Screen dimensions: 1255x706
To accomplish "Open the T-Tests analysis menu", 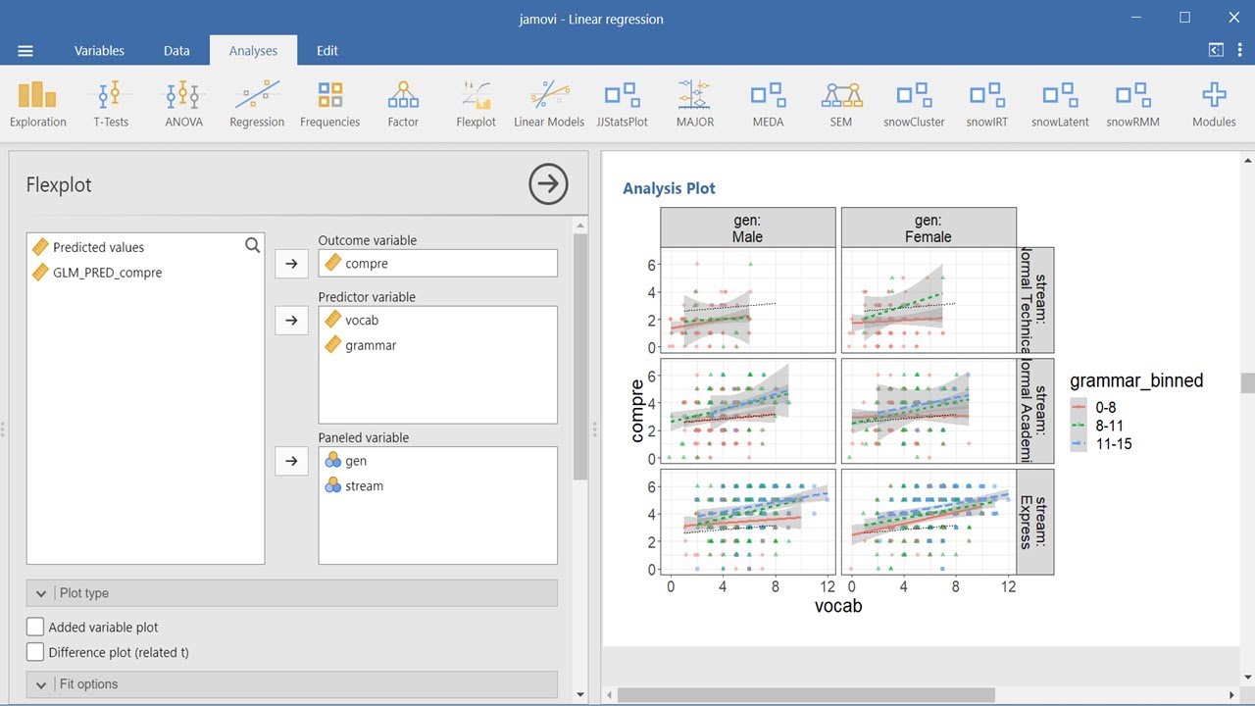I will [111, 104].
